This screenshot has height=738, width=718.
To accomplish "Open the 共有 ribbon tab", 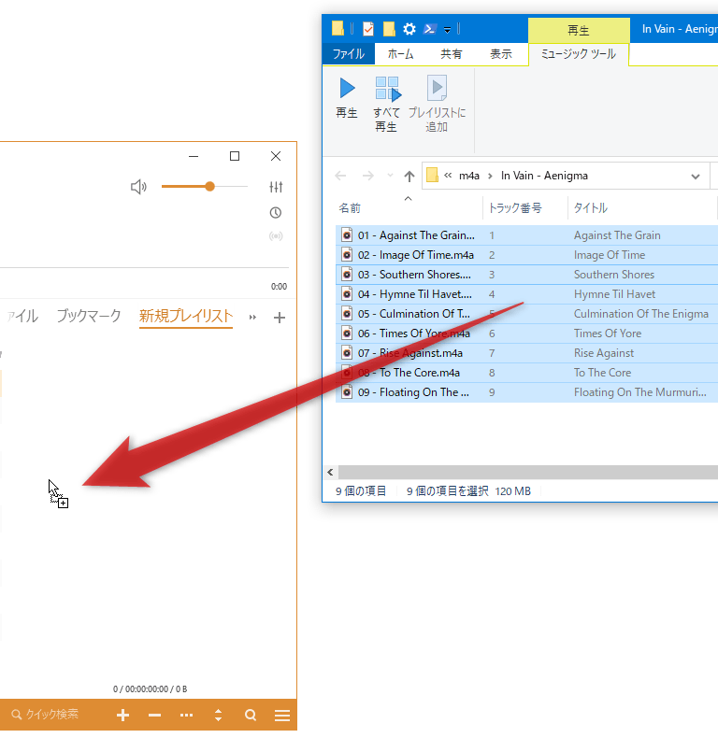I will coord(451,54).
